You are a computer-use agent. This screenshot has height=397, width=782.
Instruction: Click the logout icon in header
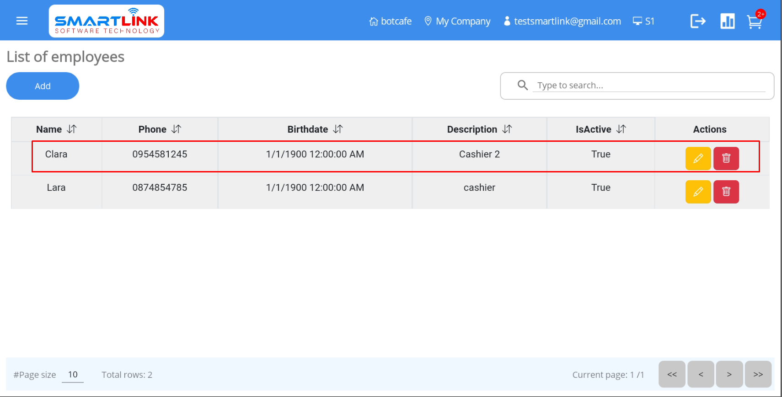tap(698, 21)
